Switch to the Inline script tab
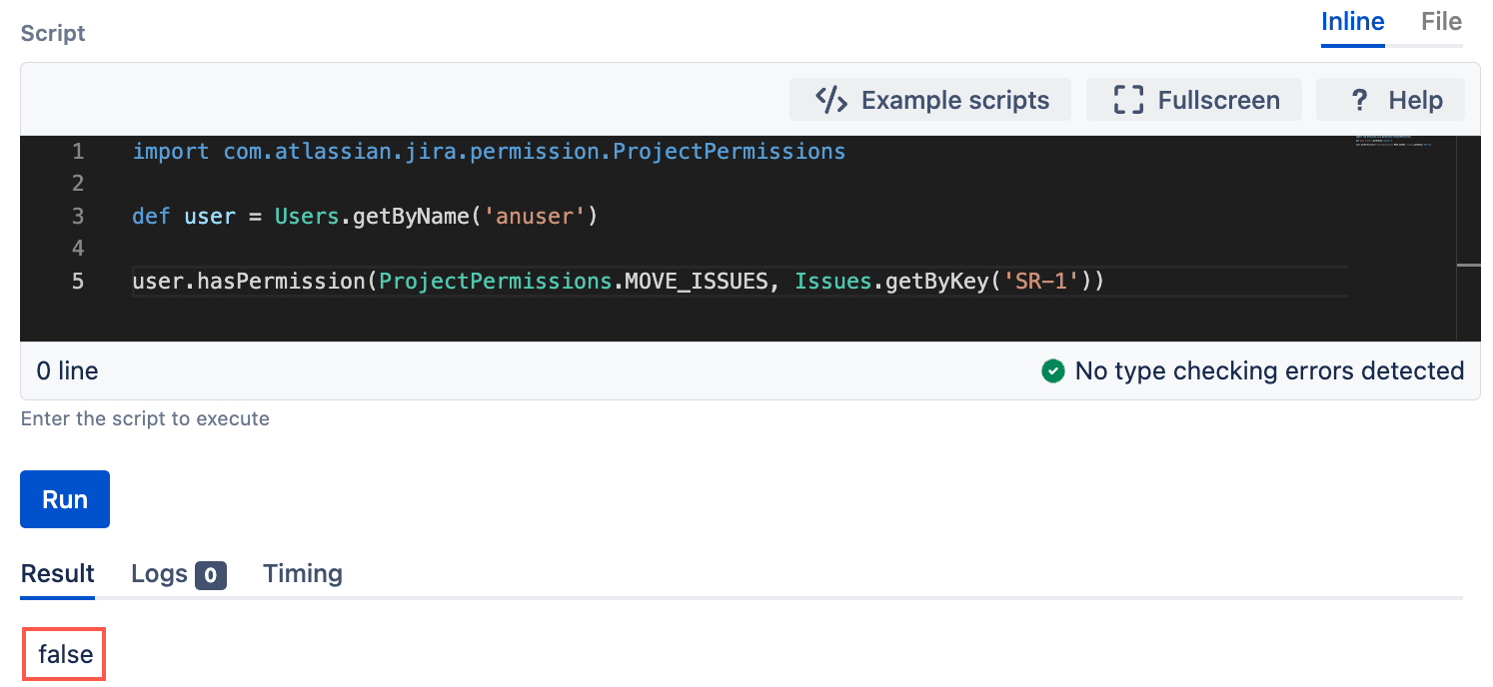The image size is (1493, 687). (x=1353, y=22)
